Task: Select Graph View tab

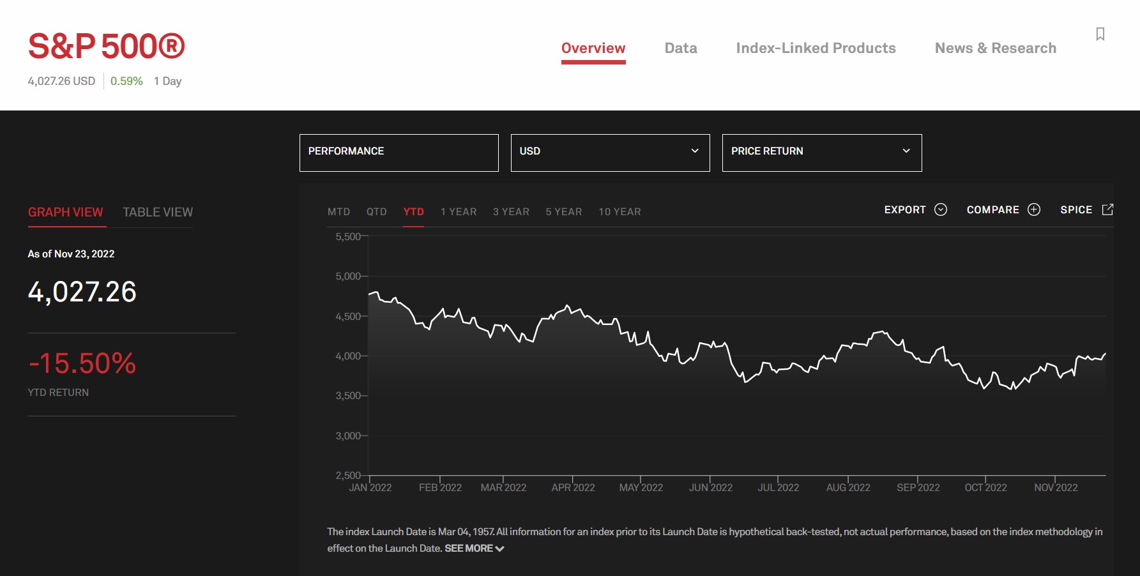Action: [66, 212]
